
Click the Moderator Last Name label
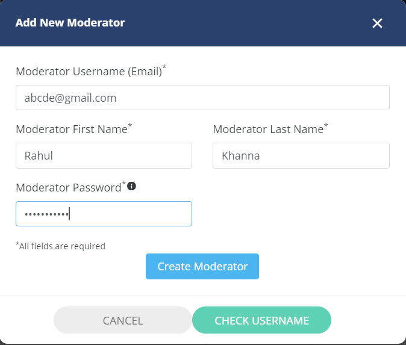point(268,129)
